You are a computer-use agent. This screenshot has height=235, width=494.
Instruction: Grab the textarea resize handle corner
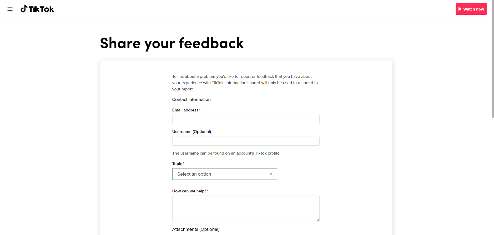(x=318, y=220)
